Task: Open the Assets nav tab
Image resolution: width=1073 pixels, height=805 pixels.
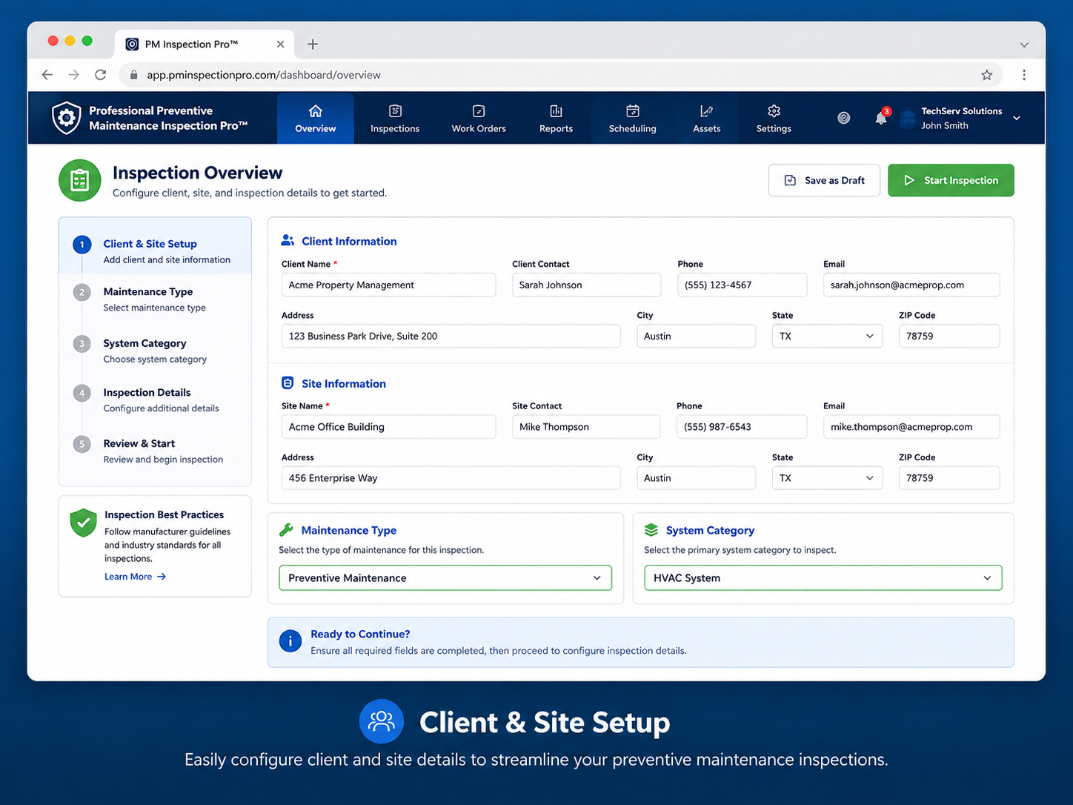Action: (x=706, y=118)
